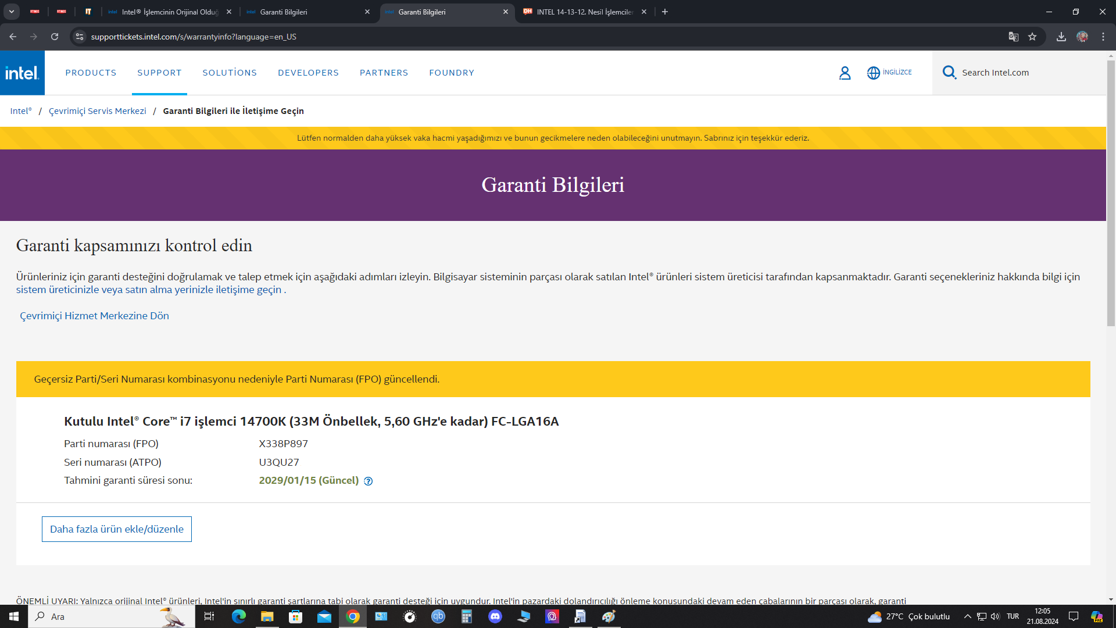Screen dimensions: 1116x628
Task: Open Task View on the taskbar
Action: (209, 616)
